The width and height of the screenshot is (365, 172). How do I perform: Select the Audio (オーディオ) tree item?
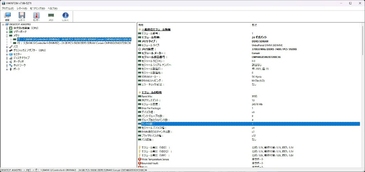19,61
